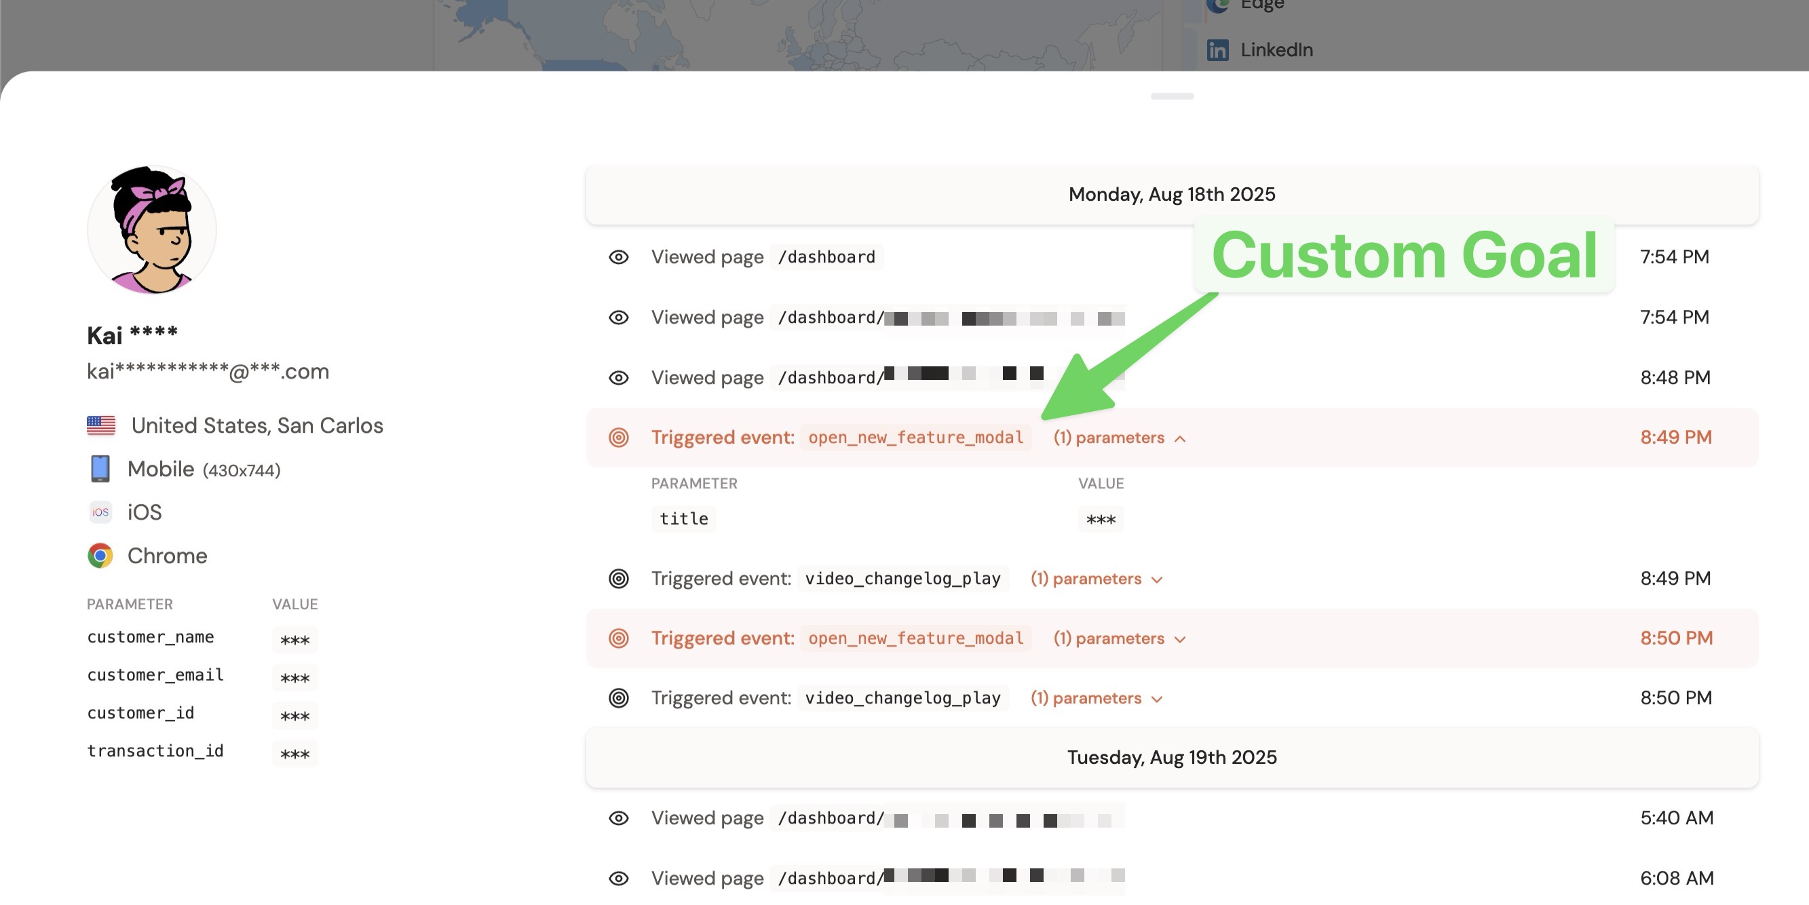The width and height of the screenshot is (1809, 905).
Task: Click the Mobile device icon
Action: [100, 468]
